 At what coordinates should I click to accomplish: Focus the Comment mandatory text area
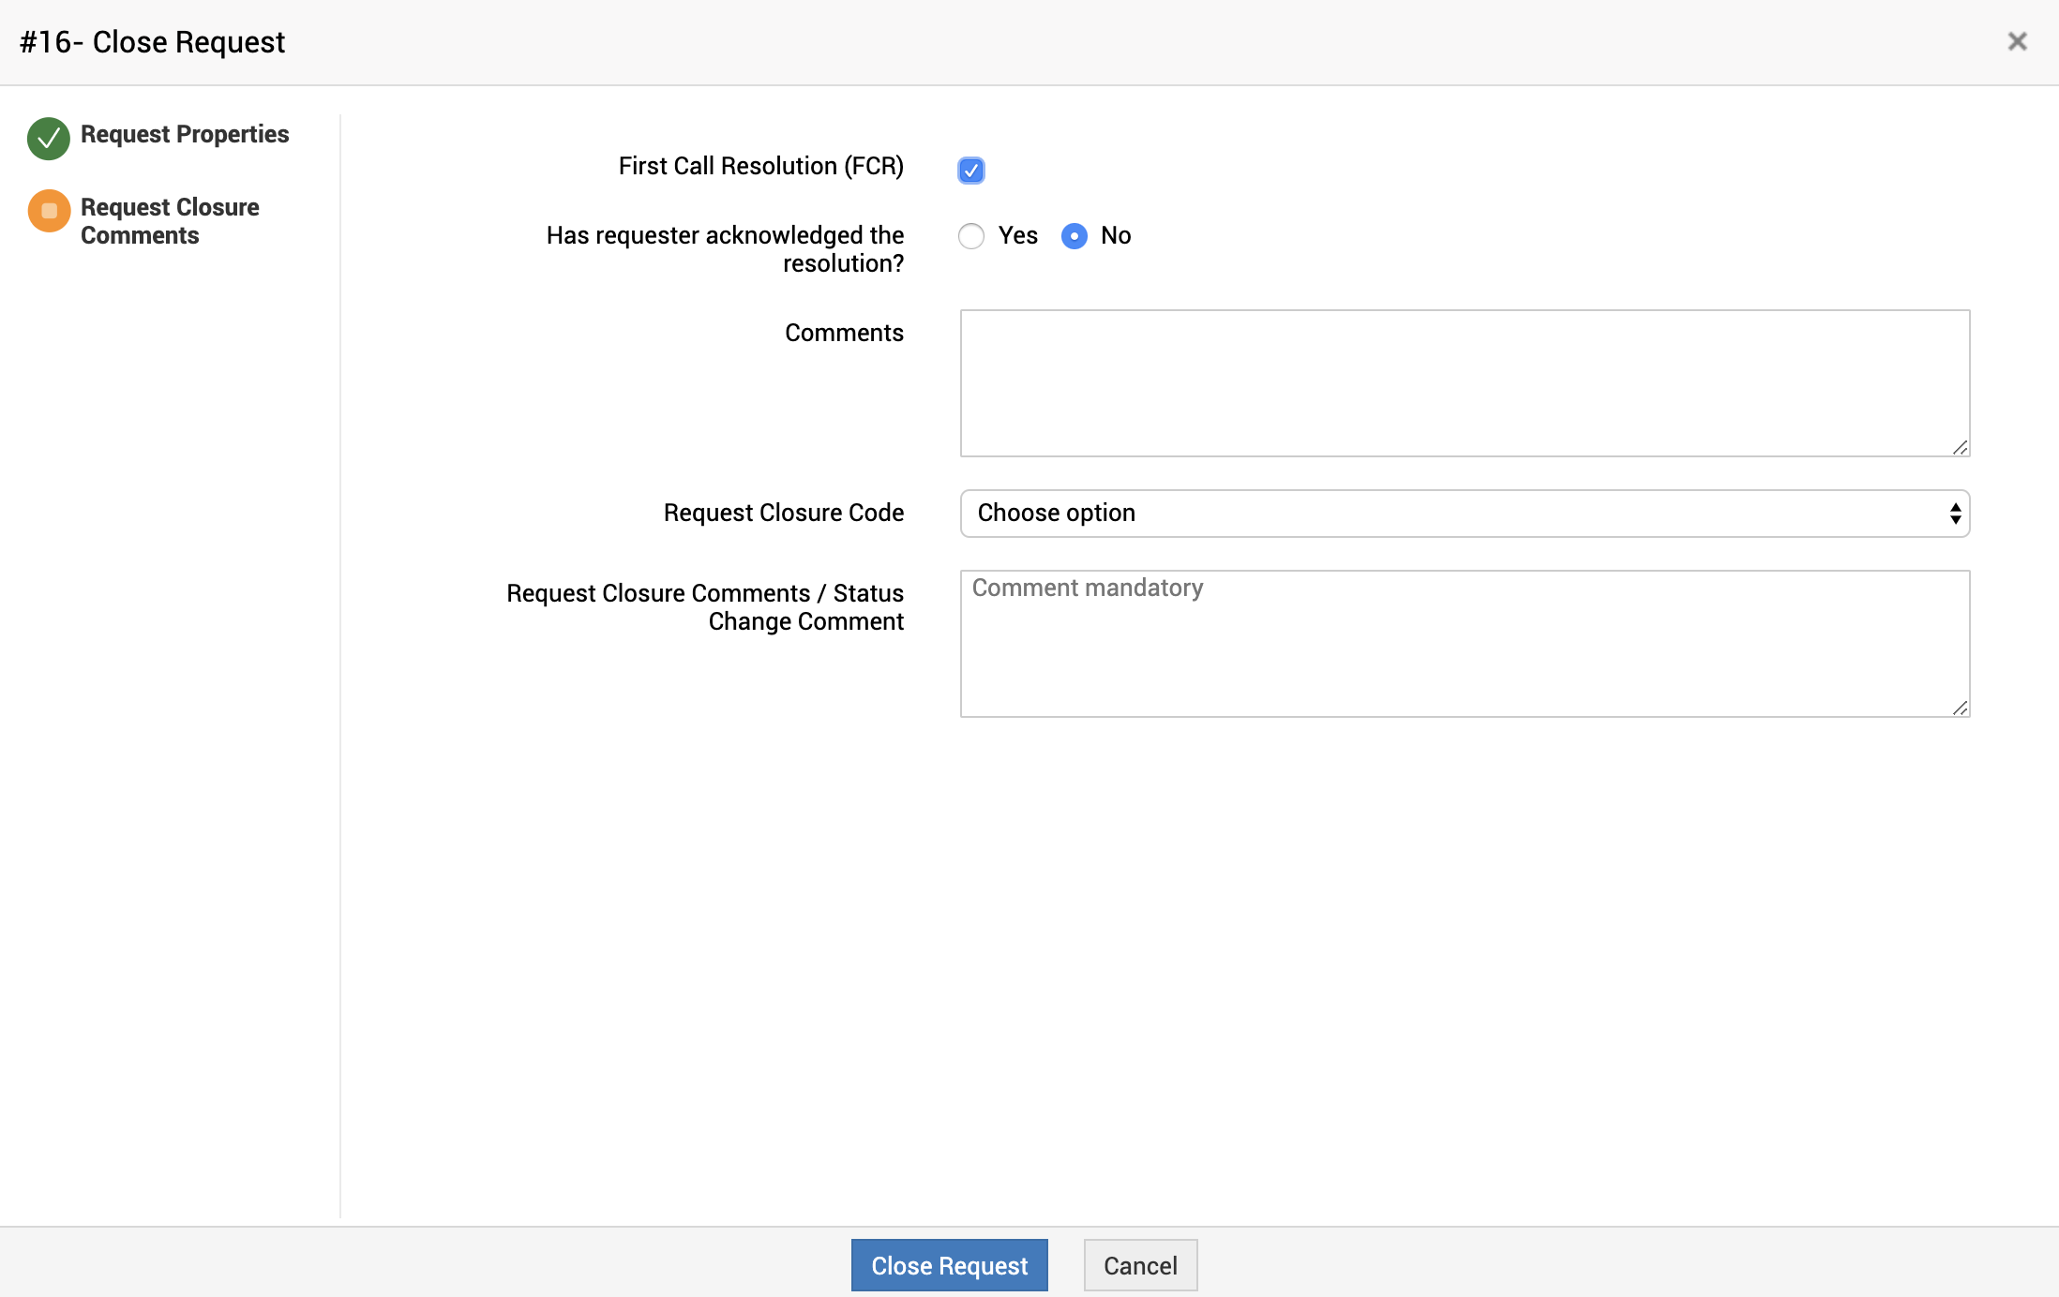pyautogui.click(x=1463, y=644)
